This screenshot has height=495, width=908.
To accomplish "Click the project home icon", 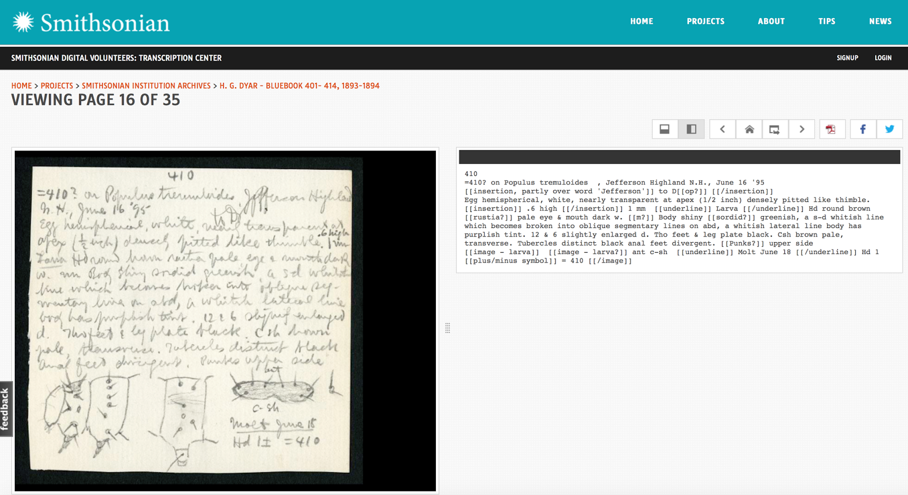I will 749,129.
